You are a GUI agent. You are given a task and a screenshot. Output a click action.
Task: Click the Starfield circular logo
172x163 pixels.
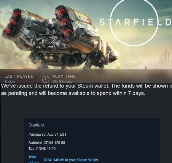pyautogui.click(x=134, y=22)
